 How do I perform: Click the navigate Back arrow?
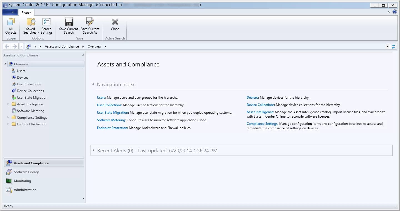(7, 46)
